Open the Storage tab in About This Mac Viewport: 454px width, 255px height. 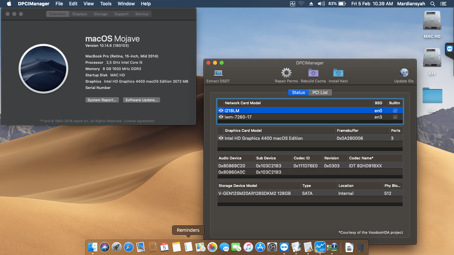(100, 14)
